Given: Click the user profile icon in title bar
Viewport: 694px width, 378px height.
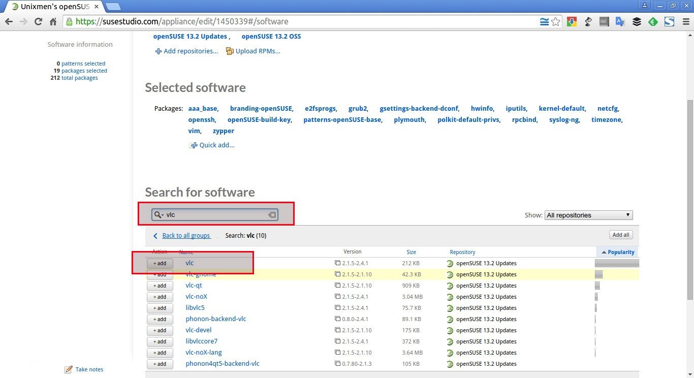Looking at the screenshot, I should coord(645,5).
